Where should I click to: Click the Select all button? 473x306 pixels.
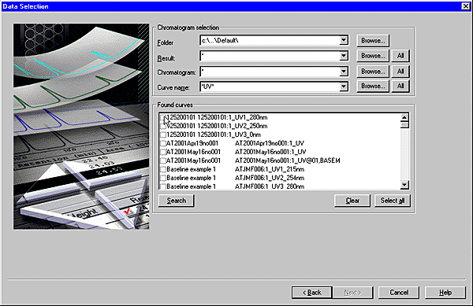pyautogui.click(x=392, y=201)
